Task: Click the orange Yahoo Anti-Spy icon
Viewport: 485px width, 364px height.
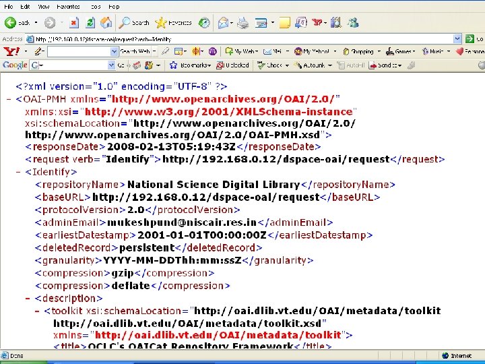Action: click(196, 51)
